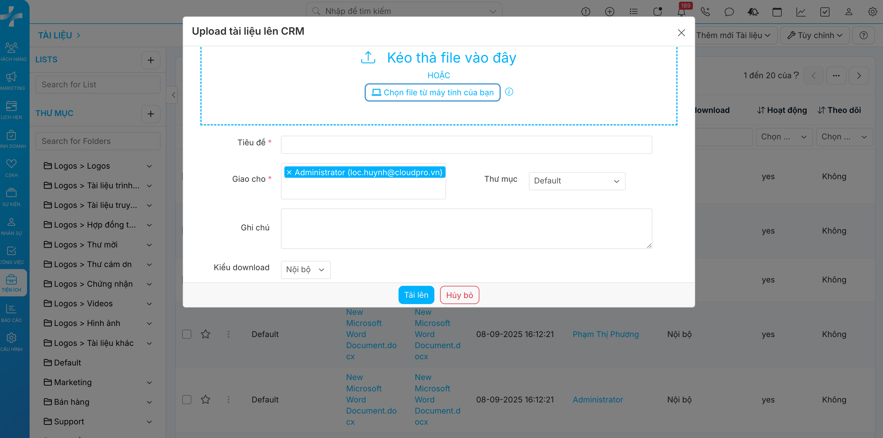Screen dimensions: 883x438
Task: Click the Tiêu đề input field
Action: click(466, 144)
